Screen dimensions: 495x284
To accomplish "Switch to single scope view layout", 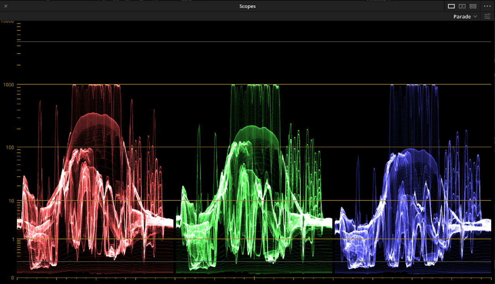I will (451, 6).
